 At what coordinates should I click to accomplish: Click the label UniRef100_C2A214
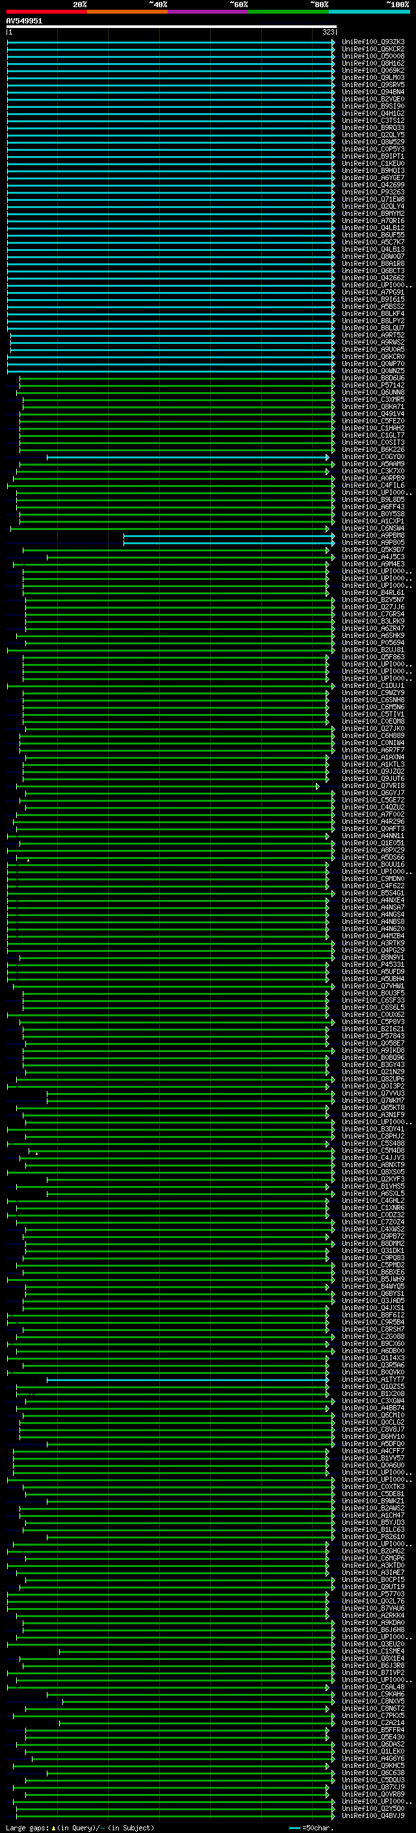(373, 1723)
